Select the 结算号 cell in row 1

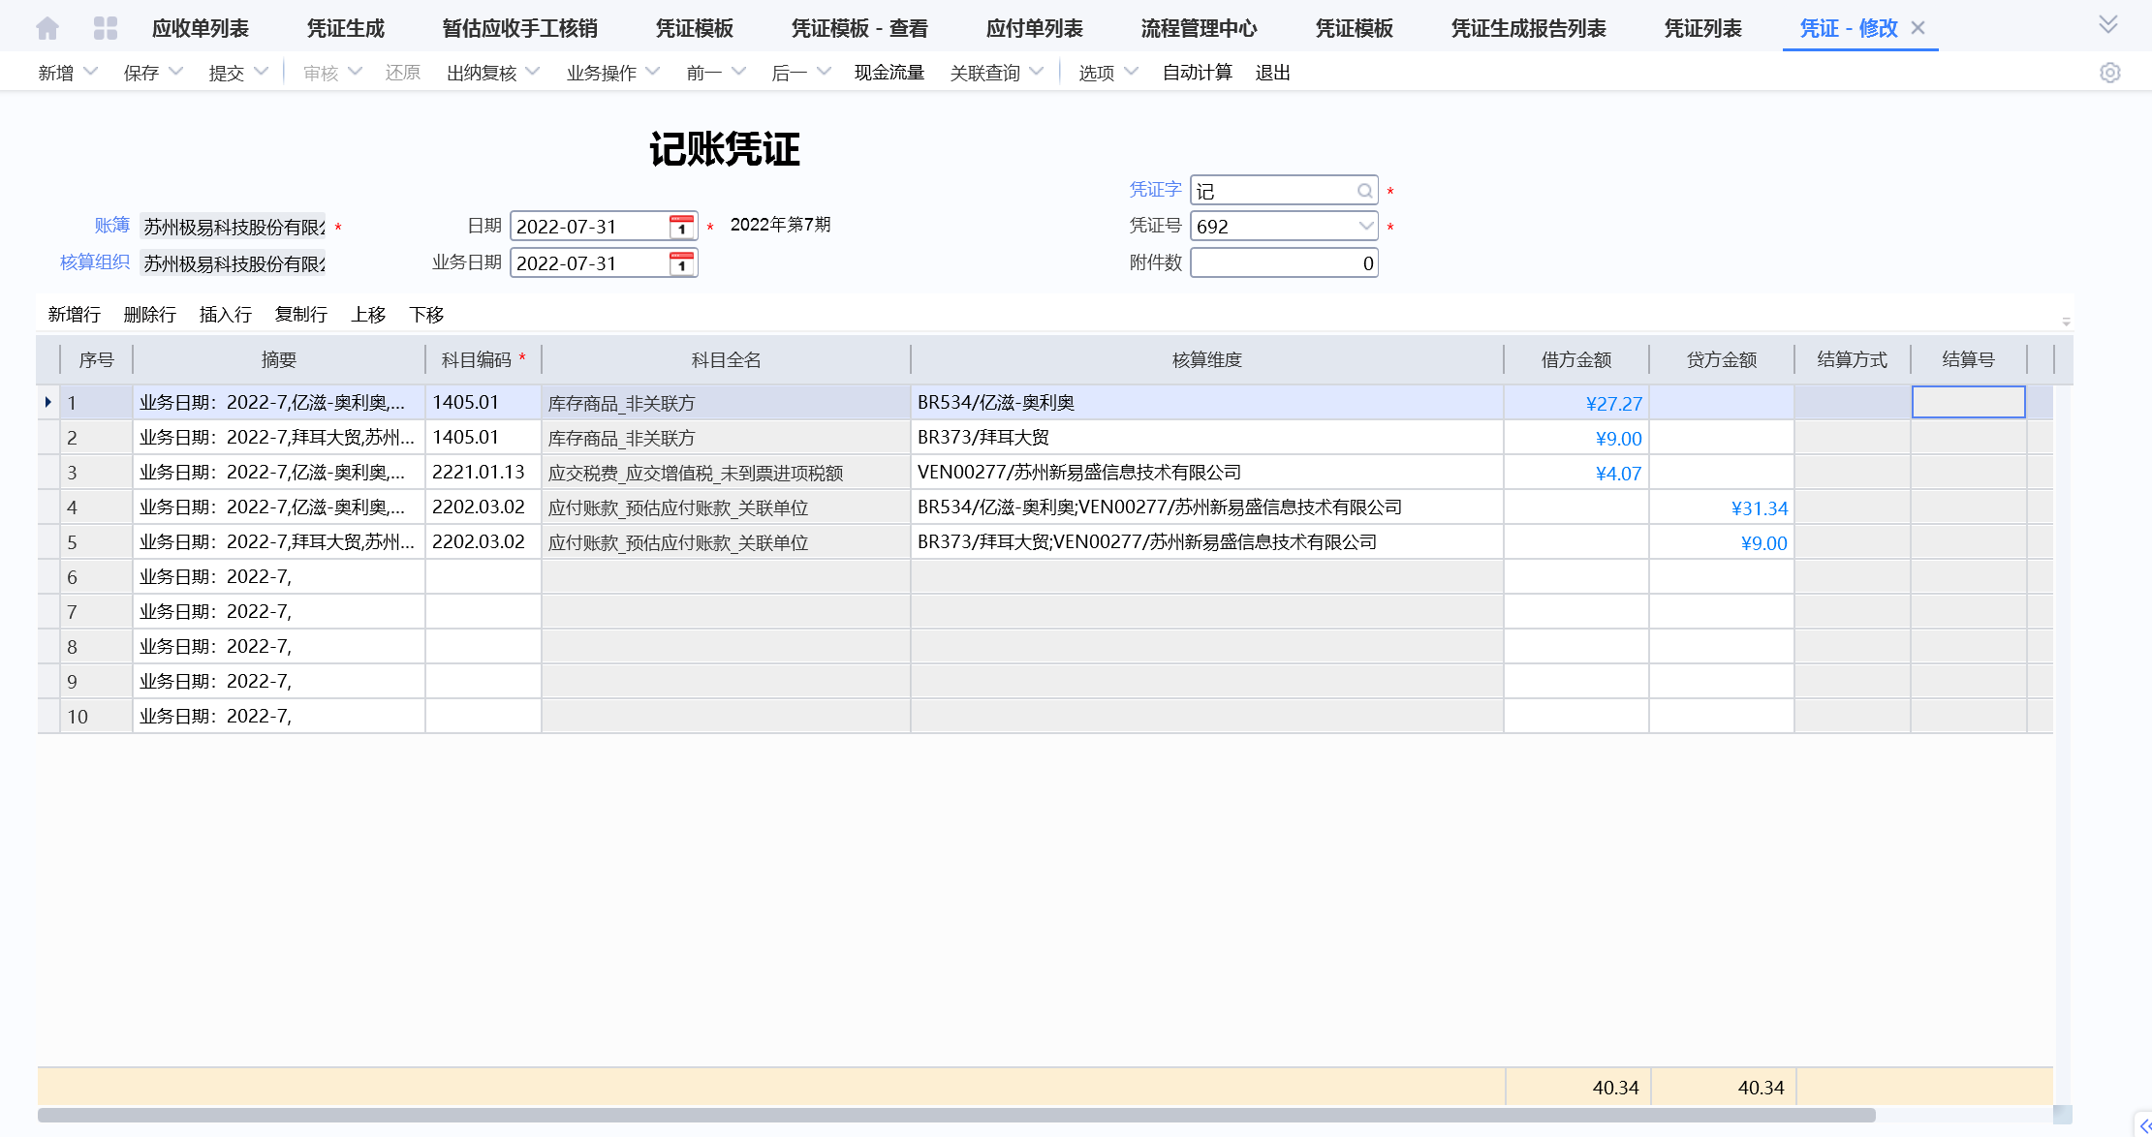(x=1968, y=402)
